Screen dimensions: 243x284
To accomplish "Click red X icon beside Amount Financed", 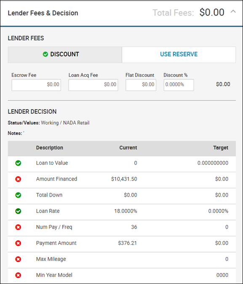I will [x=18, y=179].
